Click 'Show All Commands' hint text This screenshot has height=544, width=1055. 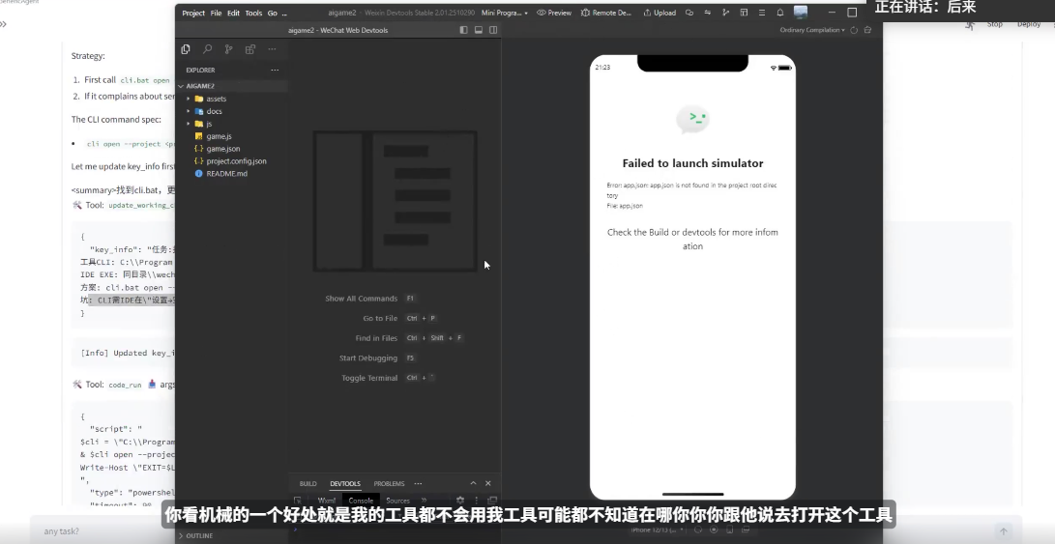tap(362, 299)
